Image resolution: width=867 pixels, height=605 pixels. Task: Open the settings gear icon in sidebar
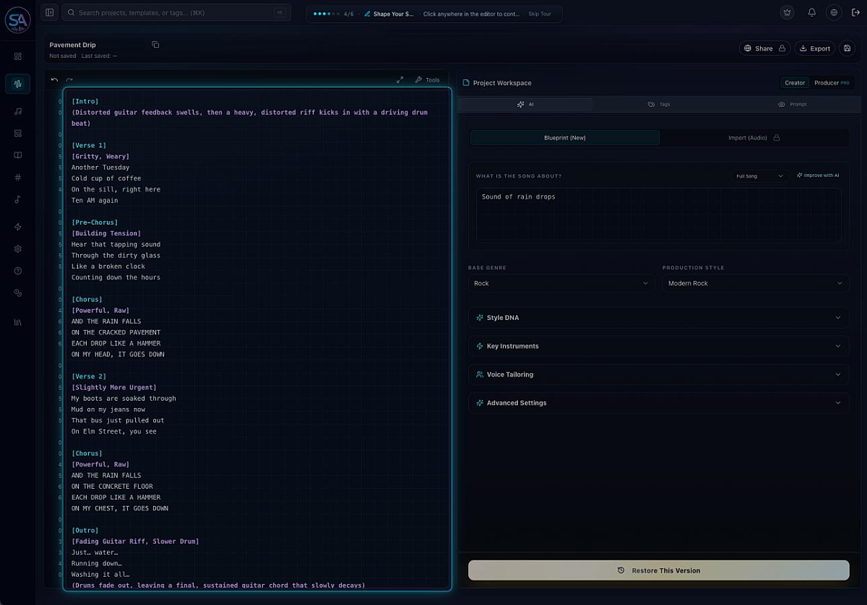tap(17, 249)
